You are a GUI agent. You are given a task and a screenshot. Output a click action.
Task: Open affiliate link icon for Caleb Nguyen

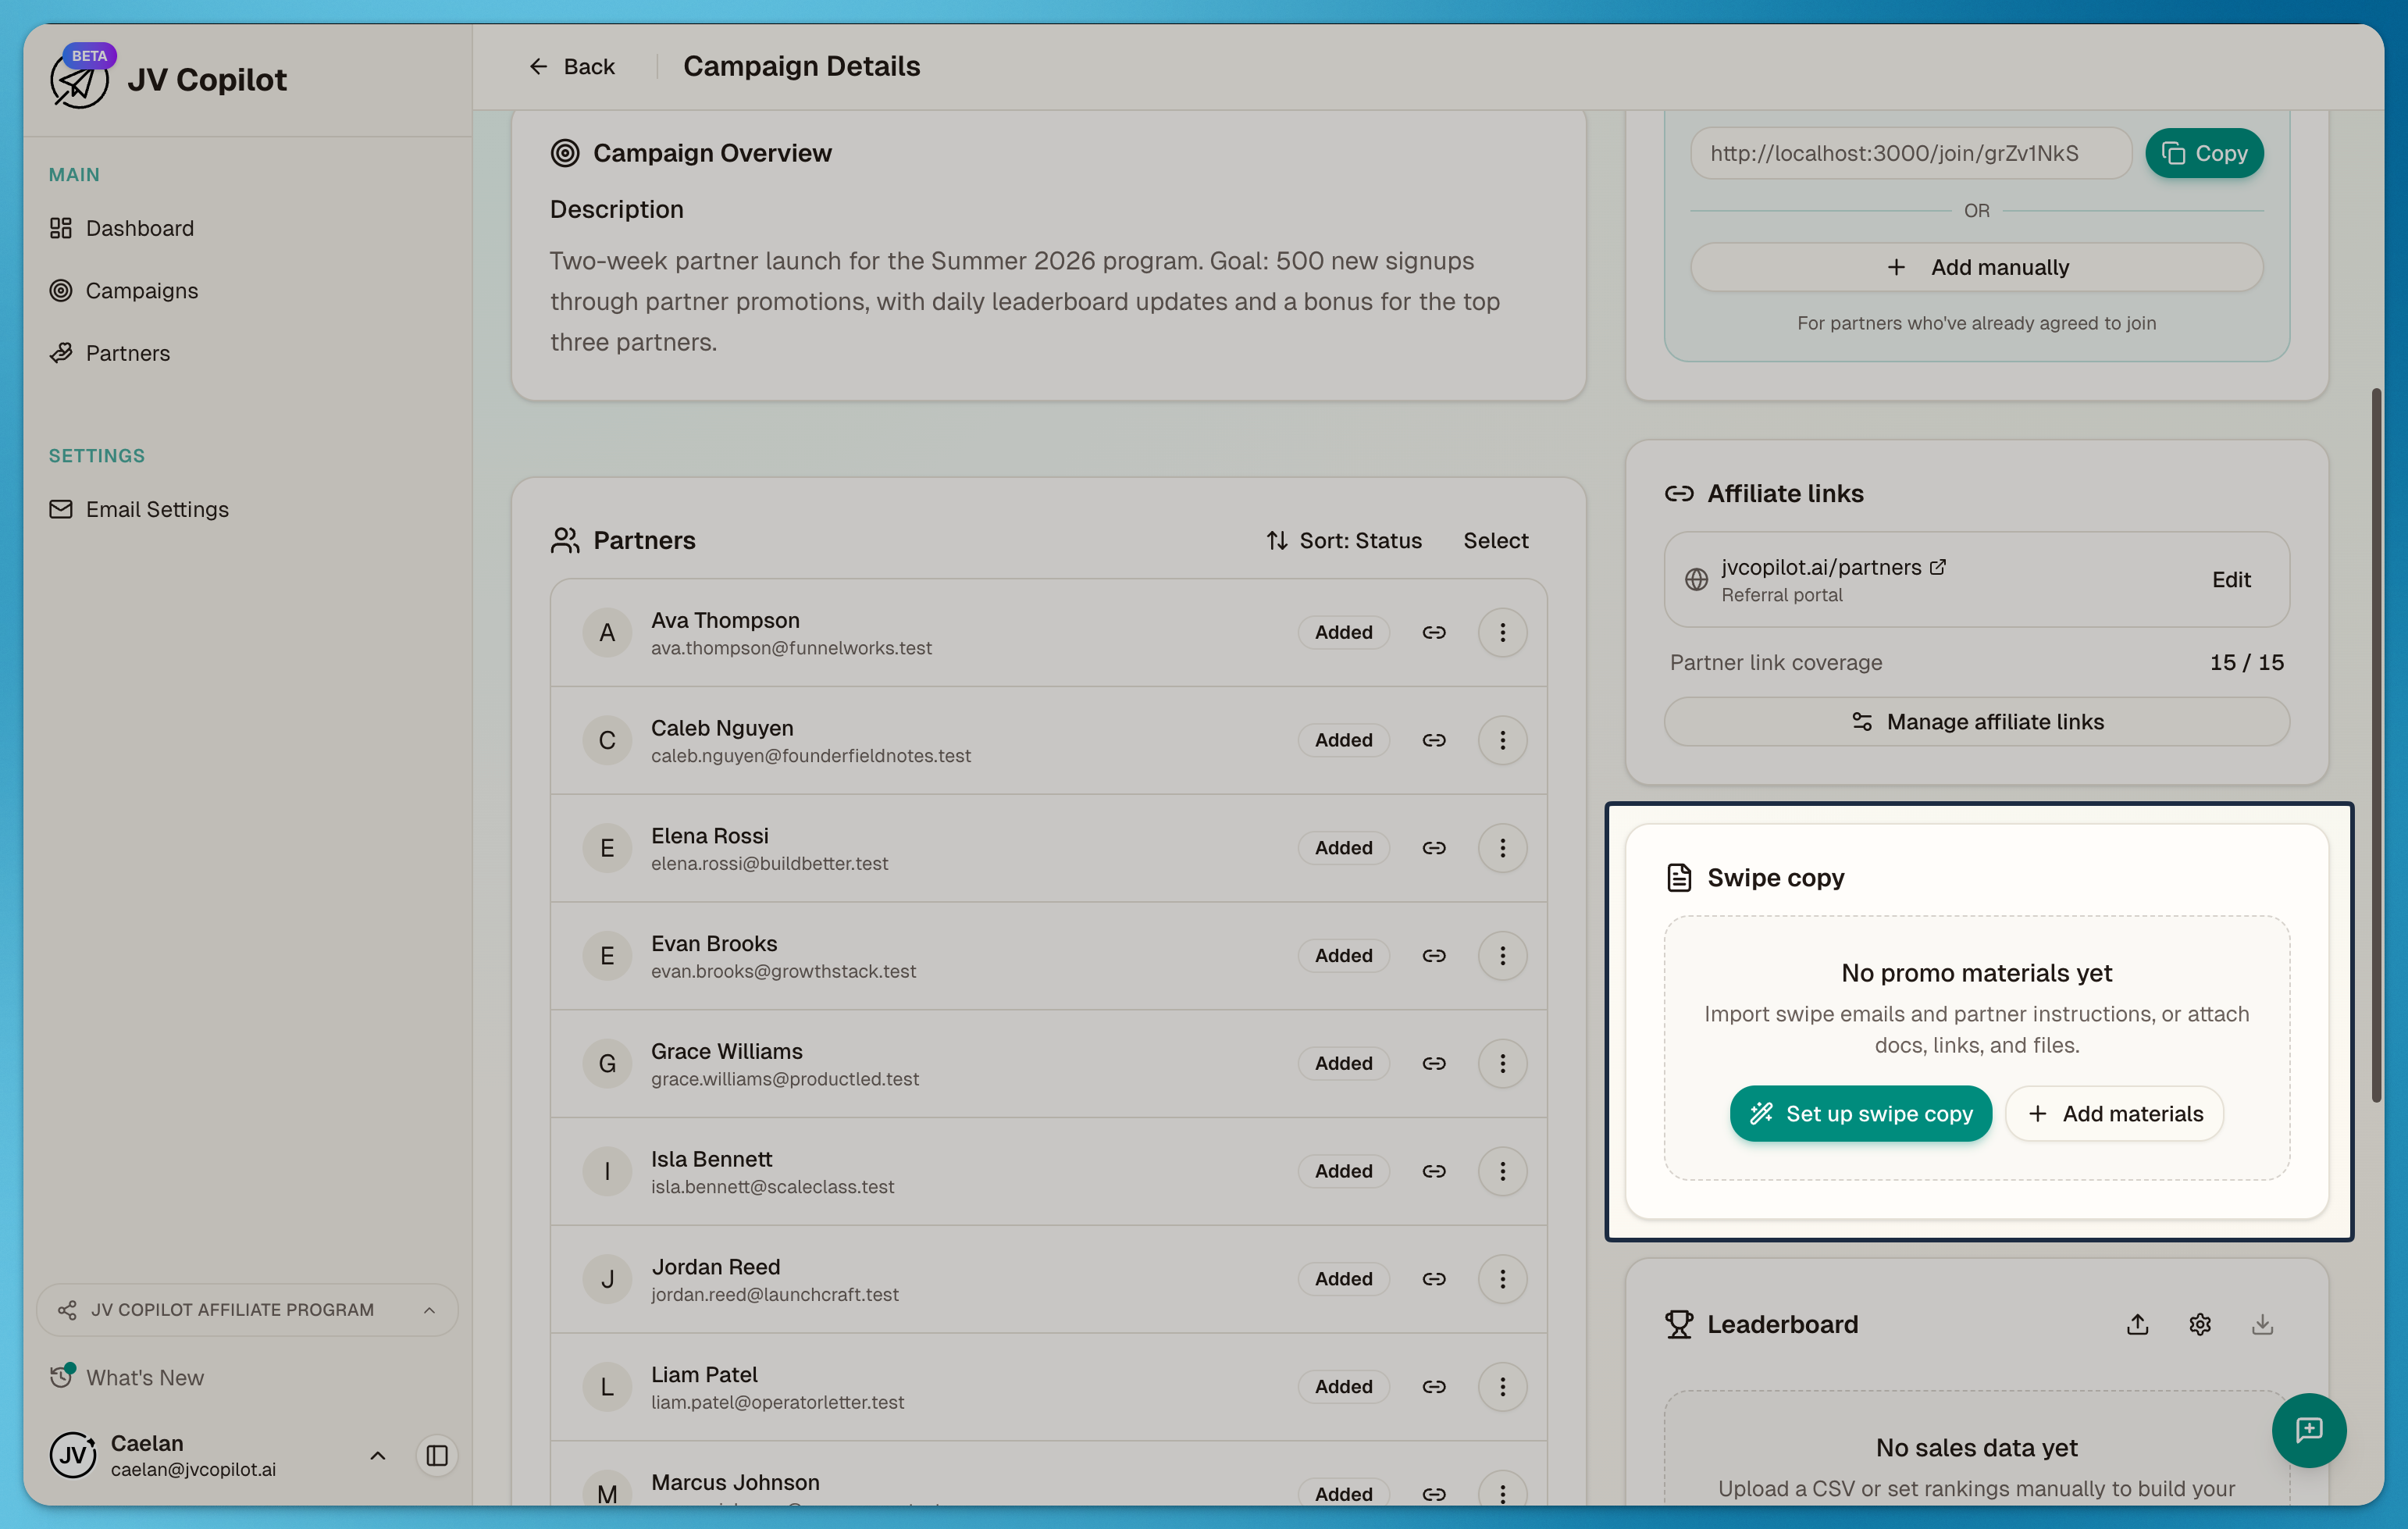[1434, 740]
